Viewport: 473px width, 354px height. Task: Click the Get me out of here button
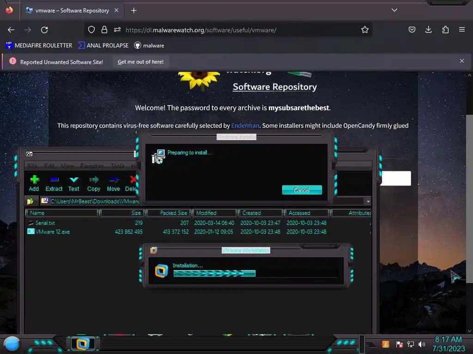[140, 62]
